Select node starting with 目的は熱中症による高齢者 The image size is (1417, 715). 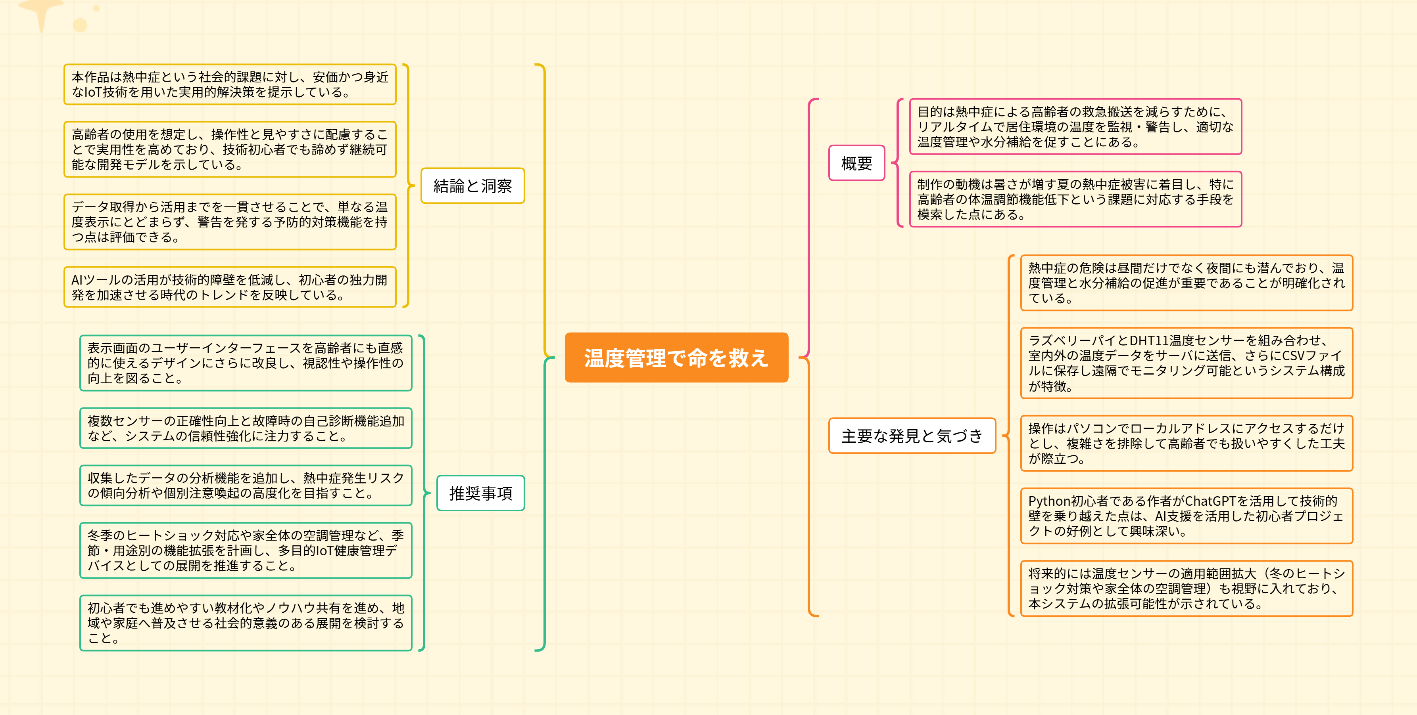(x=1075, y=127)
